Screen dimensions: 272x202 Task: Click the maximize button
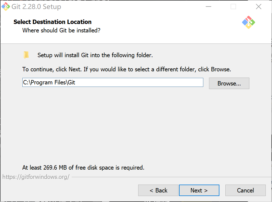[233, 7]
